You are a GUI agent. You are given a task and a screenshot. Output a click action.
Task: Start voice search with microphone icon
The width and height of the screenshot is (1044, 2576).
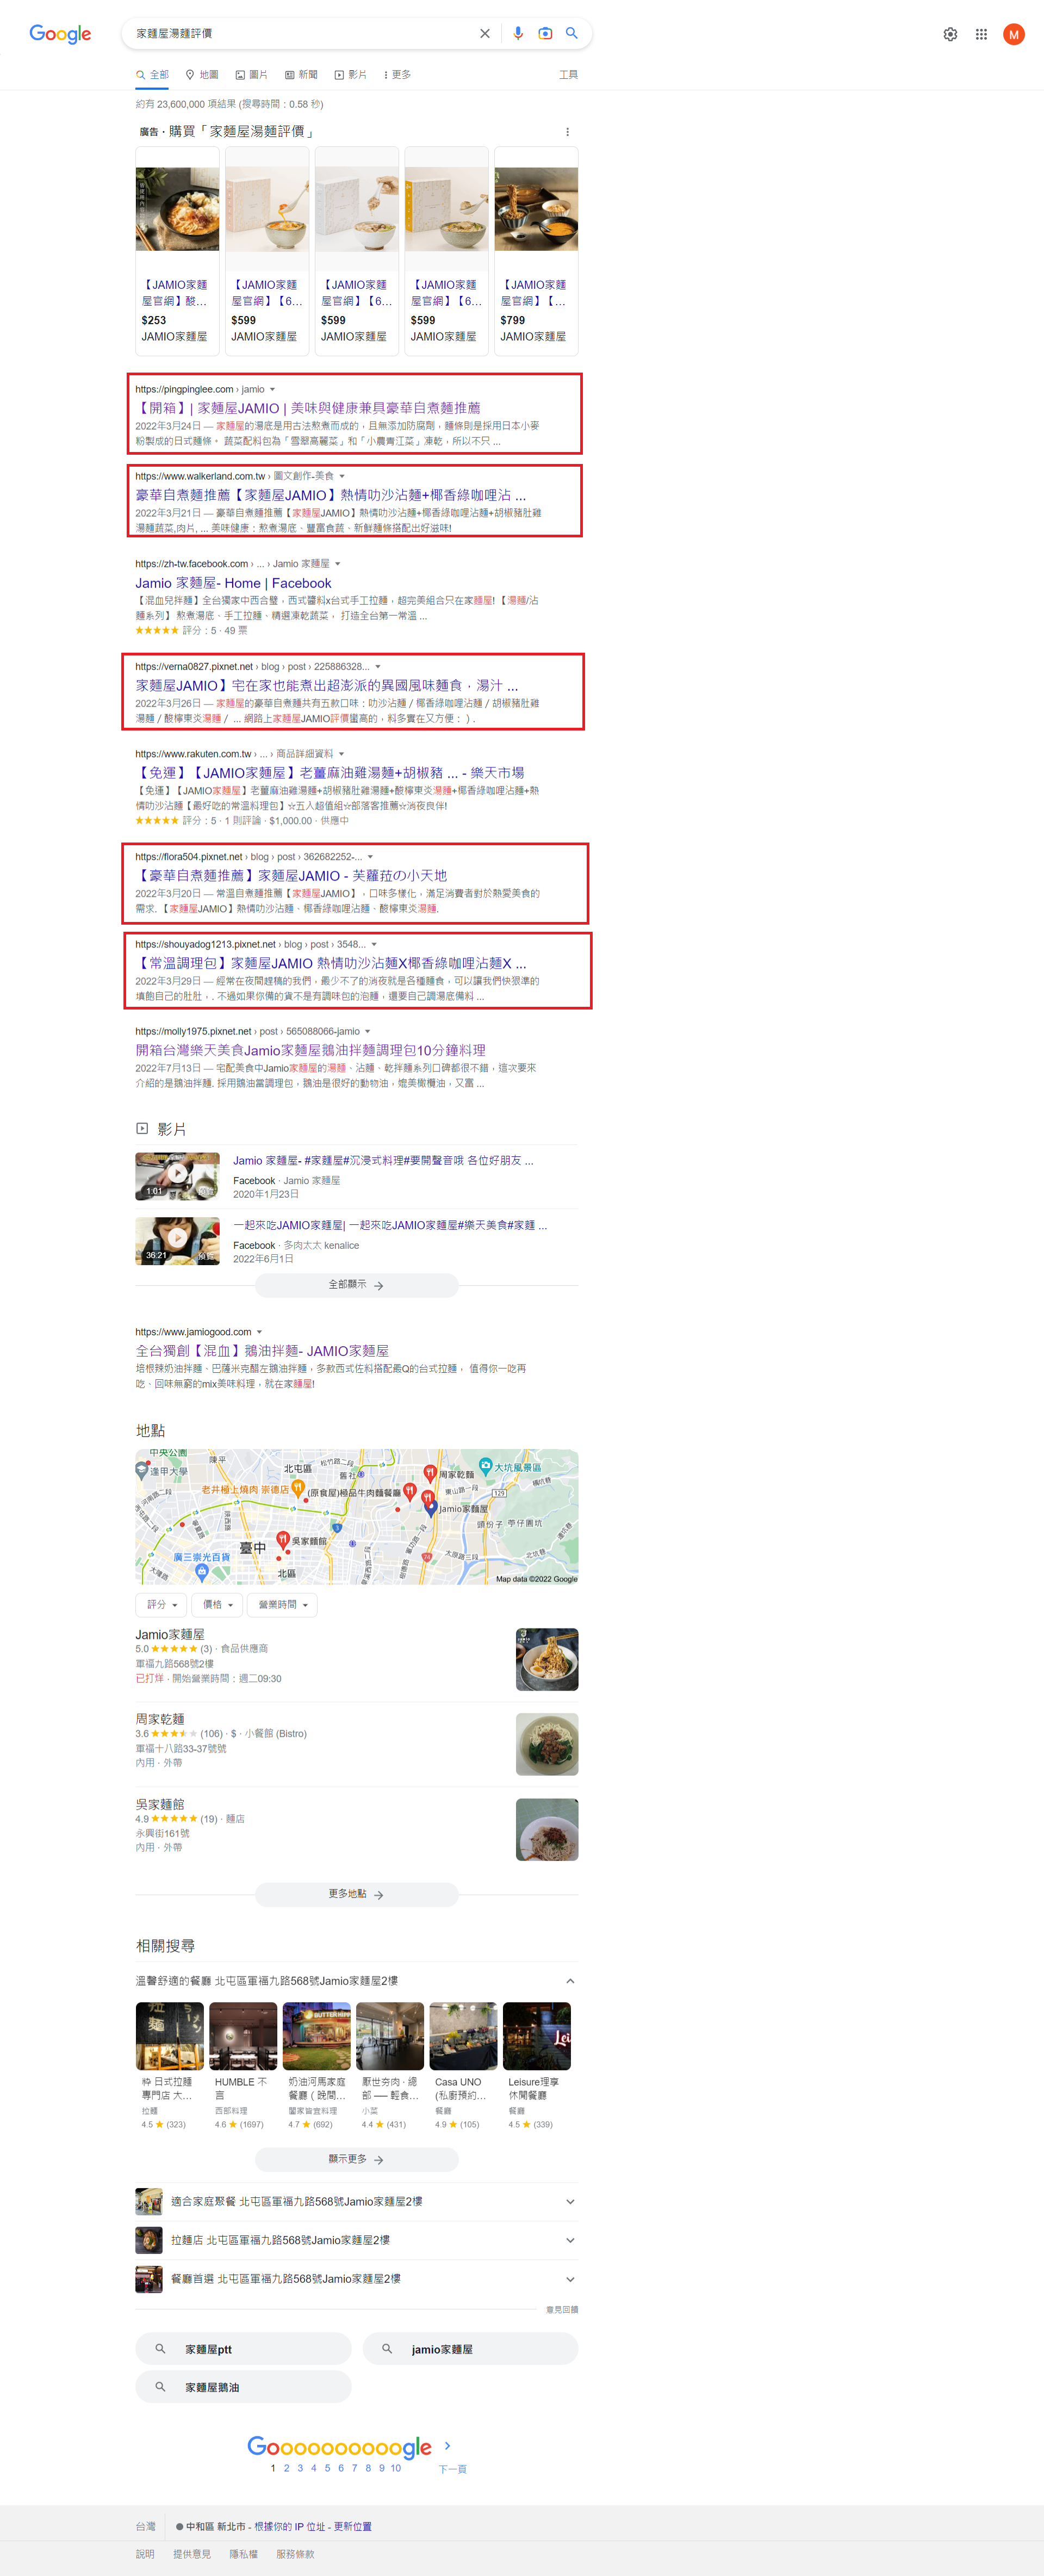tap(518, 34)
